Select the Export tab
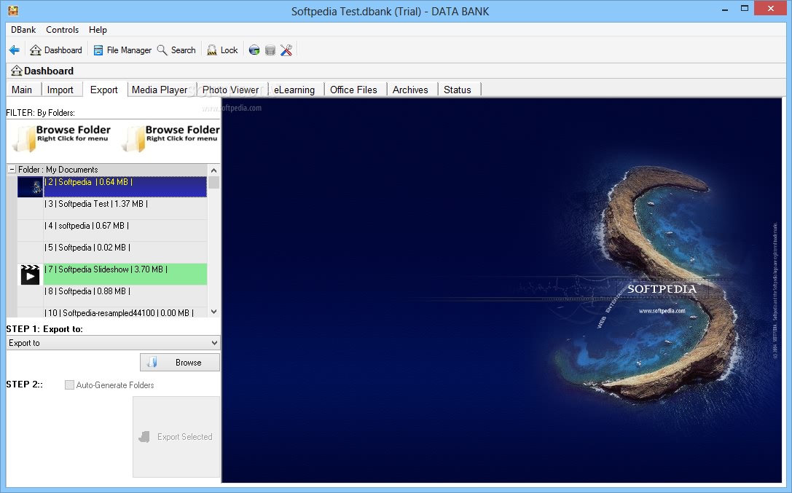 coord(104,90)
